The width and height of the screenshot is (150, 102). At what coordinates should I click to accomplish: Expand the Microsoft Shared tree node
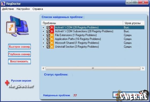click(43, 43)
